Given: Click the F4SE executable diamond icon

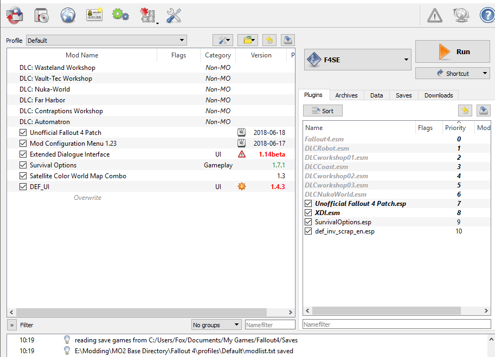Looking at the screenshot, I should tap(314, 60).
